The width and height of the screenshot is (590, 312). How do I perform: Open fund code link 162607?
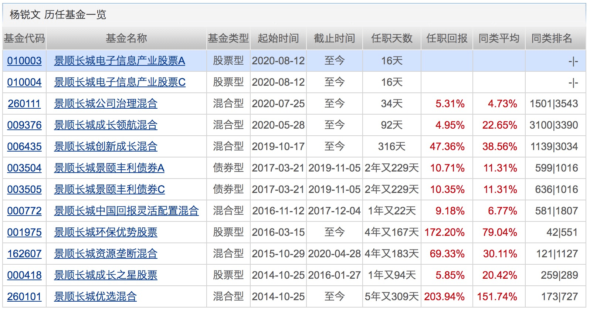(x=24, y=254)
